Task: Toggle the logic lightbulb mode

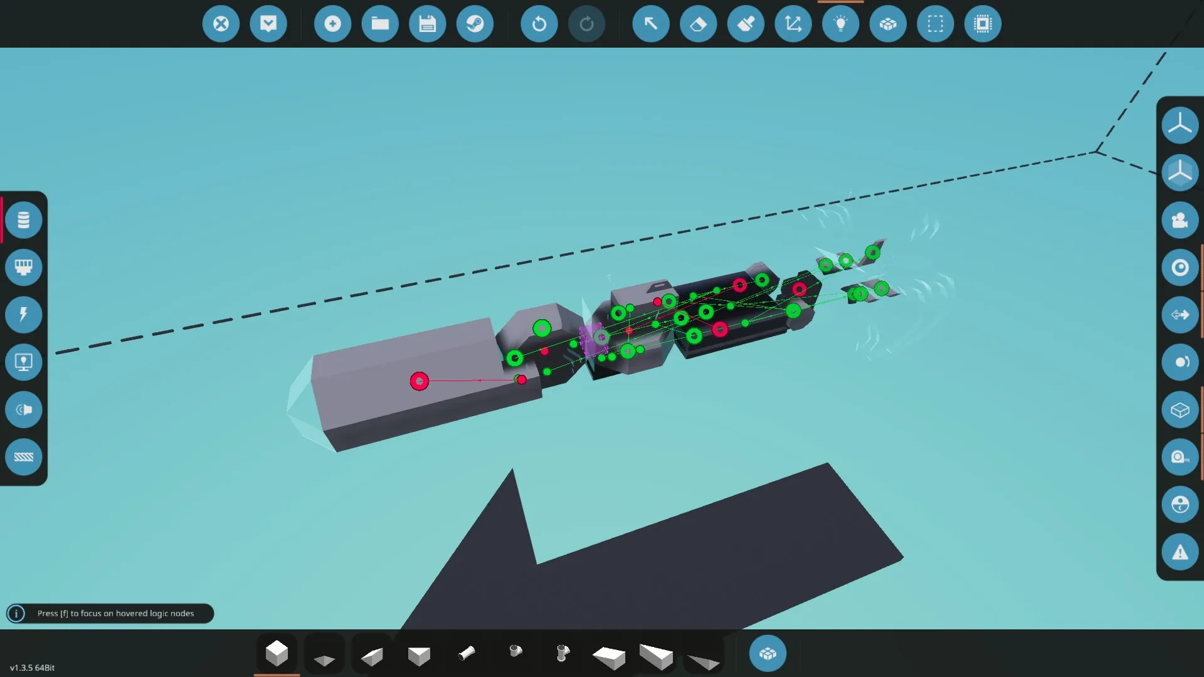Action: 840,24
